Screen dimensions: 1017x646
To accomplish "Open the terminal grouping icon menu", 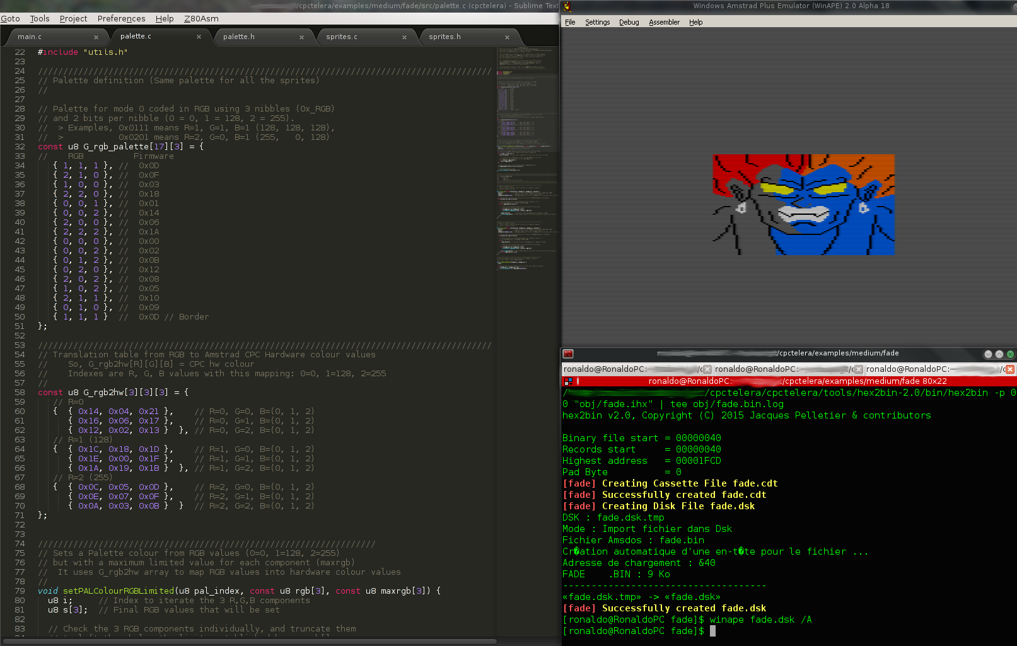I will pos(568,381).
